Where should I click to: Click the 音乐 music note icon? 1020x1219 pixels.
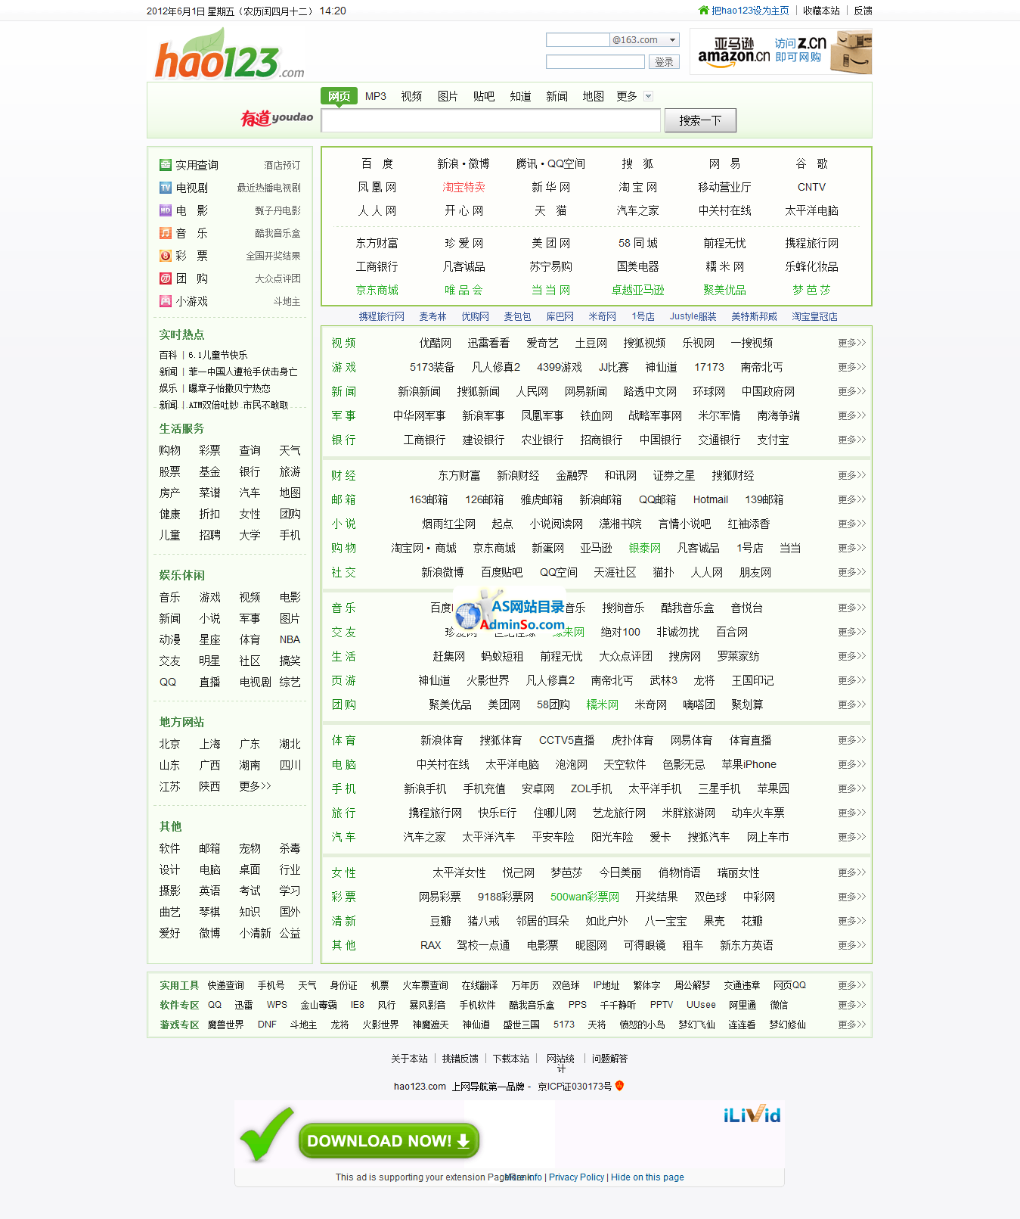(x=166, y=233)
